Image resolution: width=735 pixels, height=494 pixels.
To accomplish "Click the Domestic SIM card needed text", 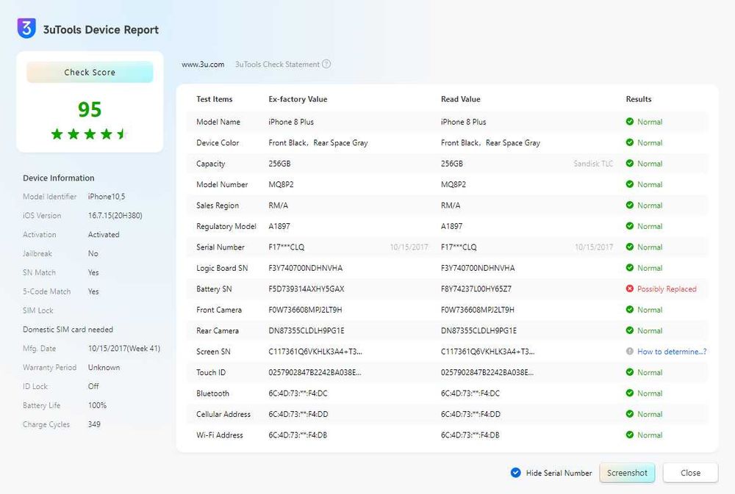I will coord(68,329).
